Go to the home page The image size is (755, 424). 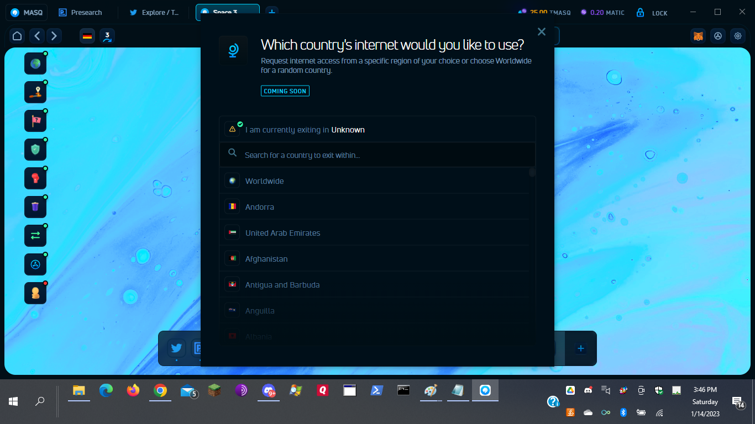click(17, 36)
